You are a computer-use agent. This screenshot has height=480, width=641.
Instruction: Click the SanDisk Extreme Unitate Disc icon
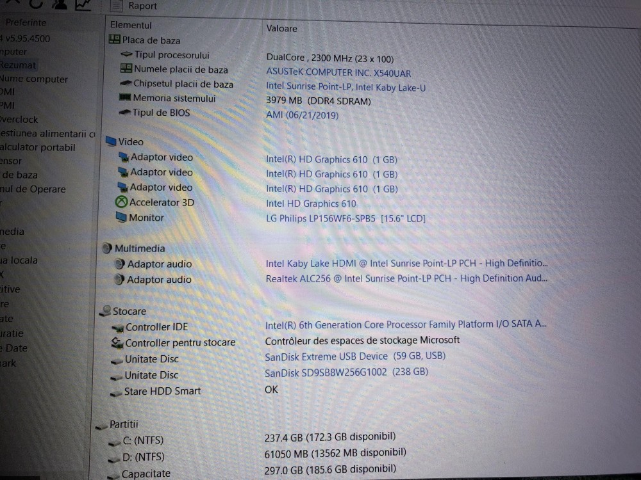point(117,360)
